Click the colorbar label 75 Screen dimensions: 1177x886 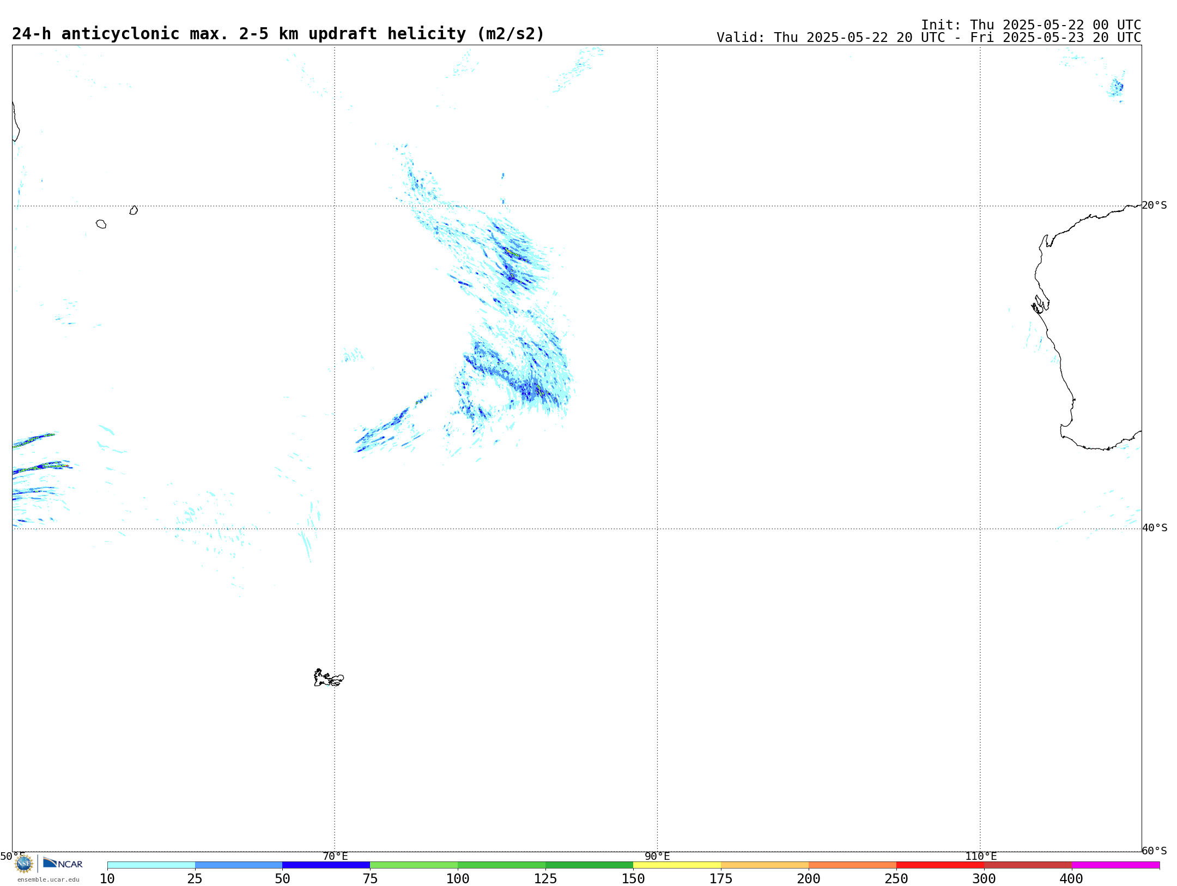click(370, 879)
